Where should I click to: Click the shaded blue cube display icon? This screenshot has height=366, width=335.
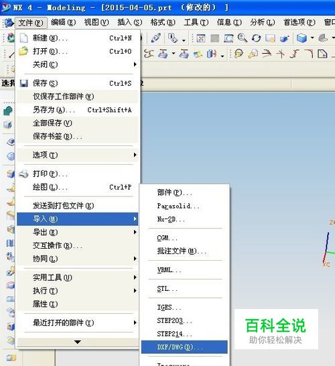point(301,38)
